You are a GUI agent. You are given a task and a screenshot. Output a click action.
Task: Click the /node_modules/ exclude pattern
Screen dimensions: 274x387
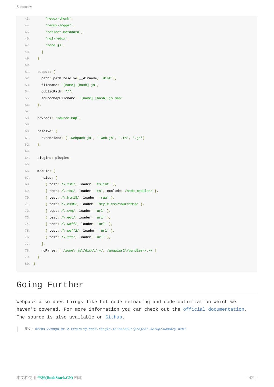pos(138,191)
